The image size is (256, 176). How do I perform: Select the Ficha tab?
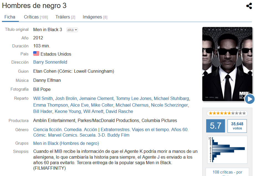10,17
